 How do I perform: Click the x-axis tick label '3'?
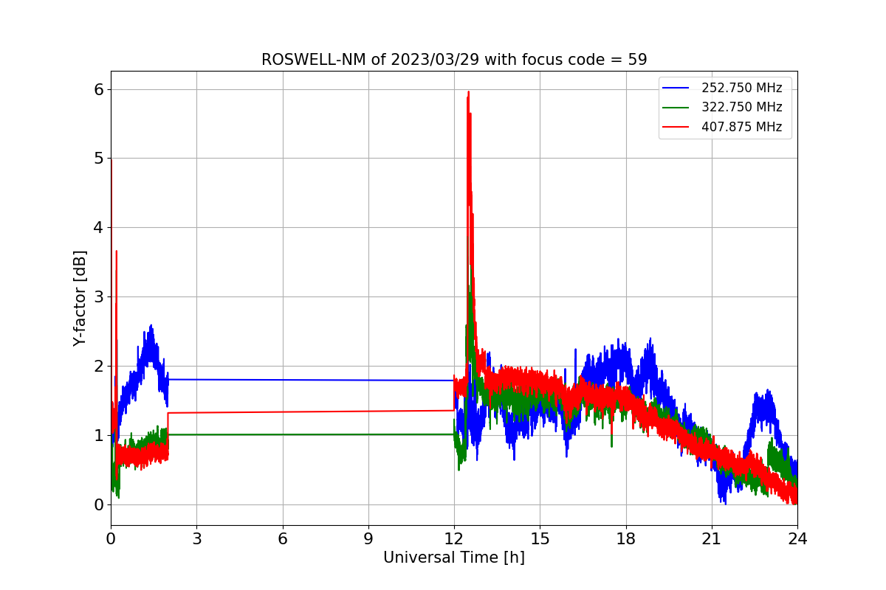pyautogui.click(x=196, y=539)
